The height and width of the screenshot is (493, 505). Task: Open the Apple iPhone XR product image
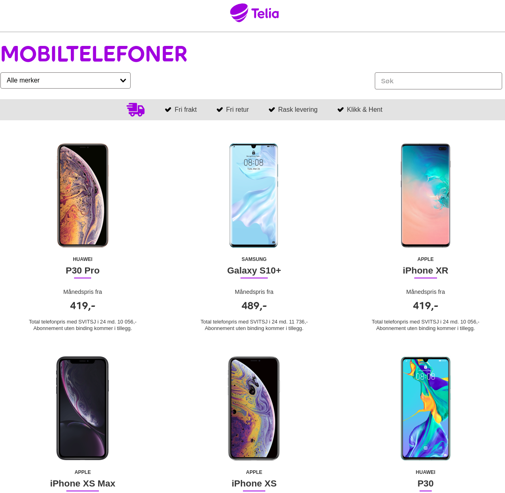coord(426,195)
